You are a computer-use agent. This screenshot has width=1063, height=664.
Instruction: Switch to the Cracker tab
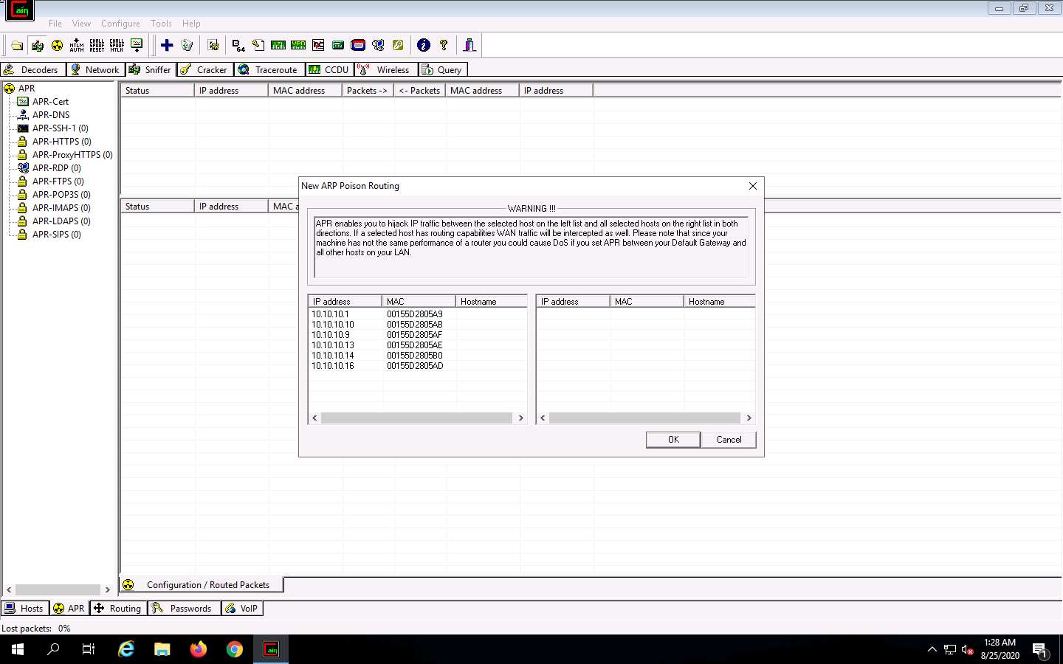pyautogui.click(x=204, y=69)
